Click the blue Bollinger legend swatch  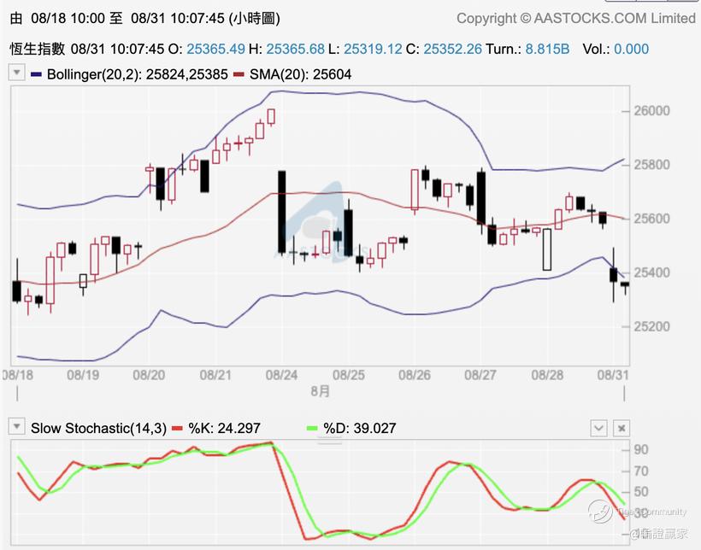(36, 74)
